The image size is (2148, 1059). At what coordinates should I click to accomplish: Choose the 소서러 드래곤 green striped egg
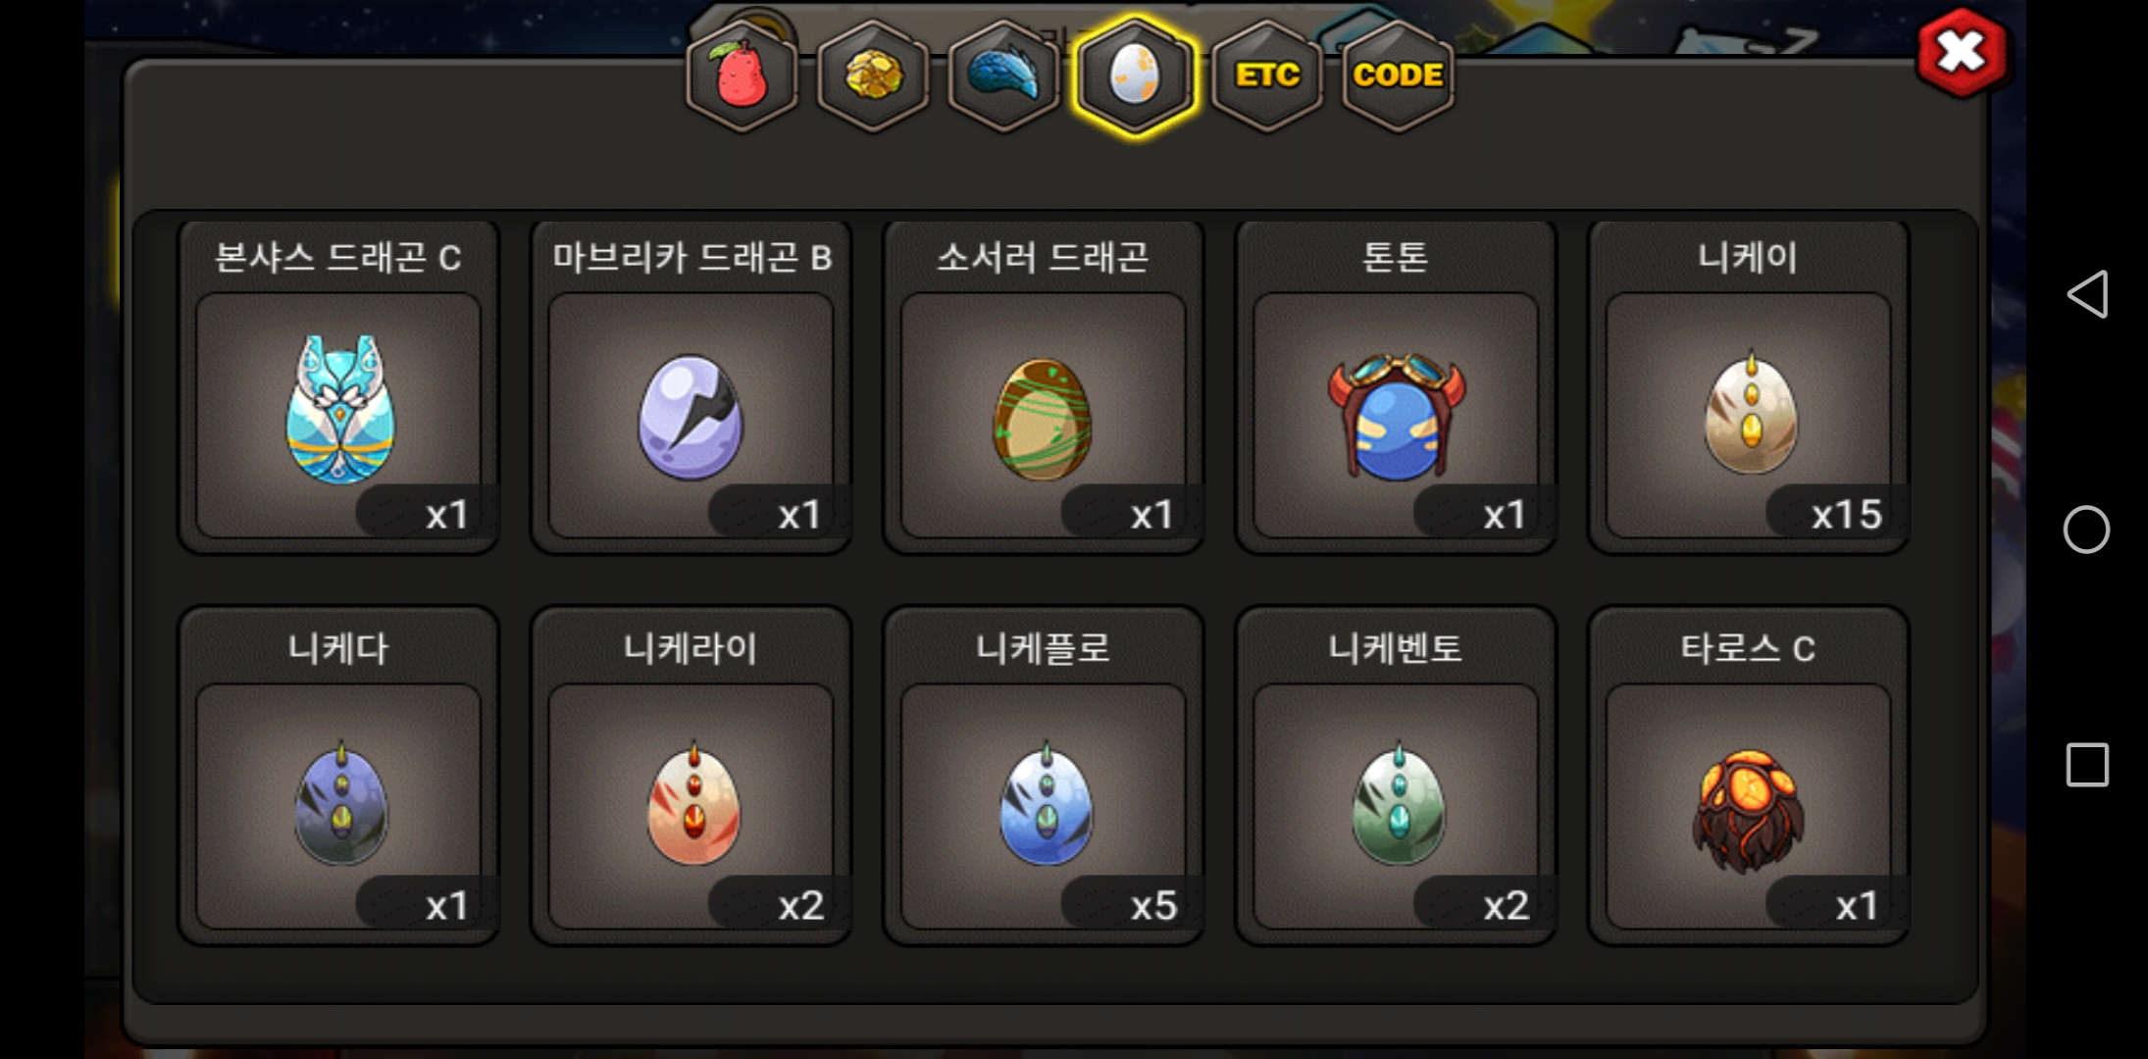tap(1043, 387)
